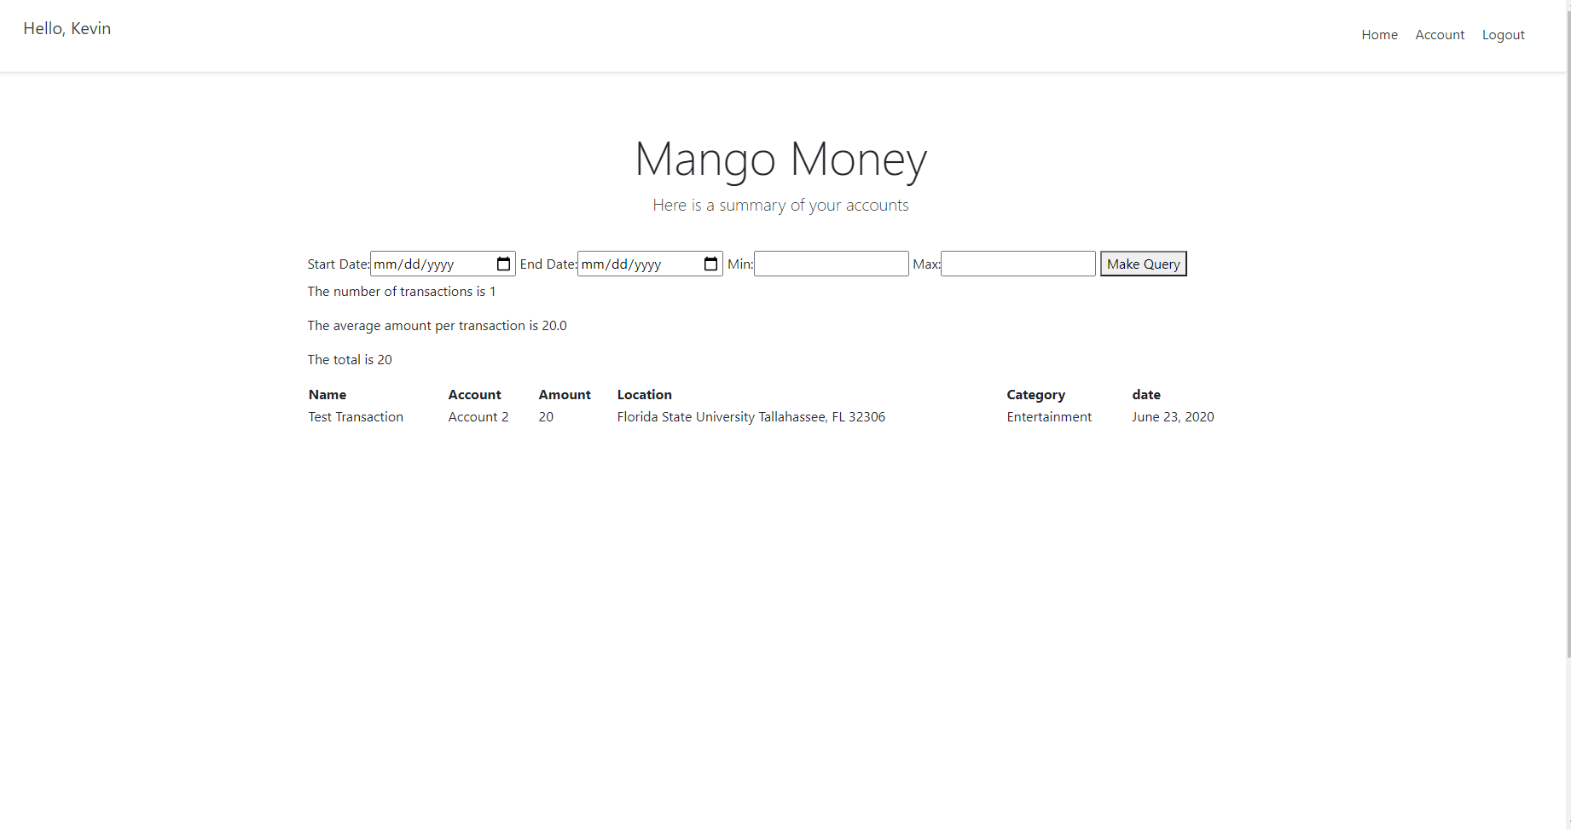Click the June 23, 2020 date

coord(1173,416)
